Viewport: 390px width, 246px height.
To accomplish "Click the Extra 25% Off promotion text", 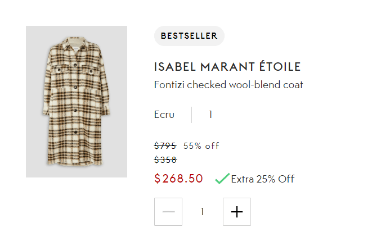I will tap(262, 179).
